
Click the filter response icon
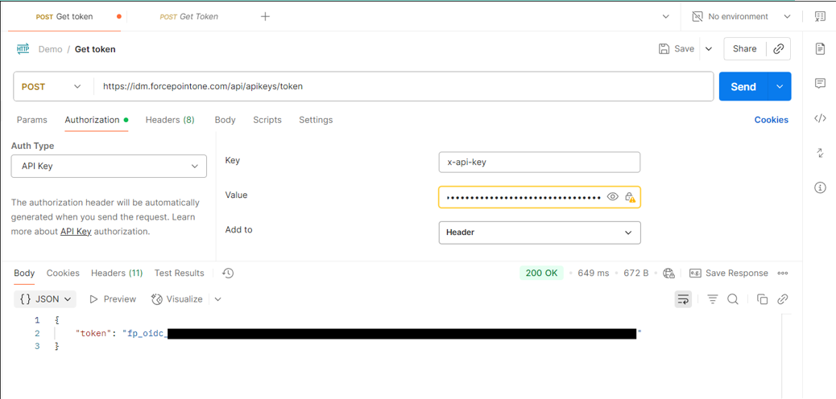click(x=712, y=299)
